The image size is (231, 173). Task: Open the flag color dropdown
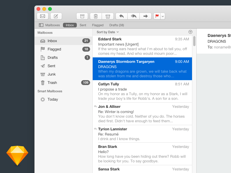pyautogui.click(x=162, y=16)
